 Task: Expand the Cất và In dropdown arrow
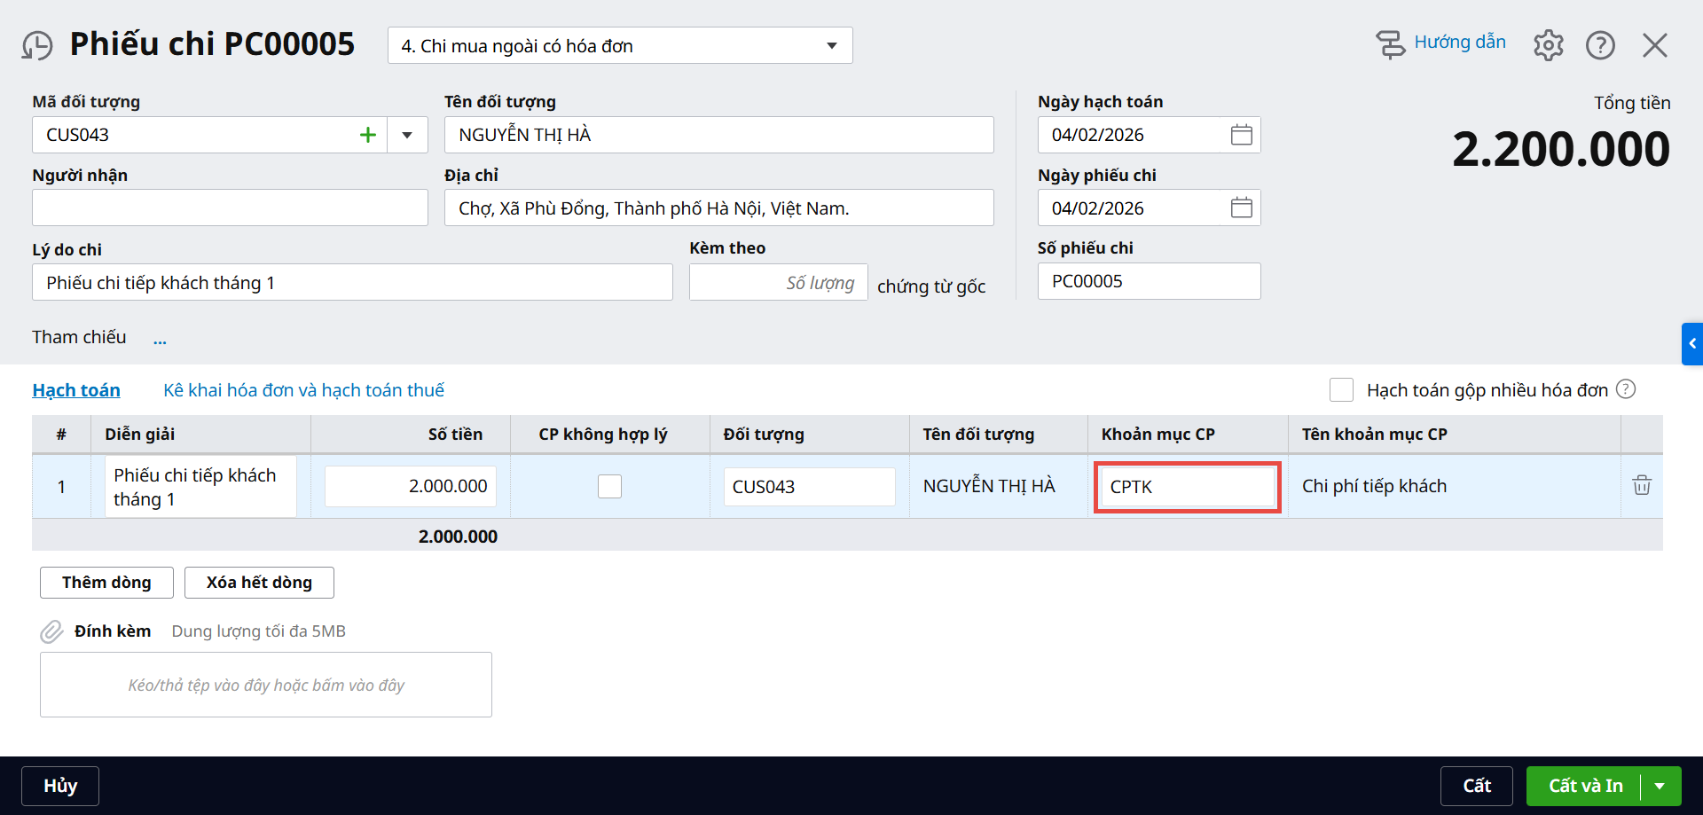1660,786
